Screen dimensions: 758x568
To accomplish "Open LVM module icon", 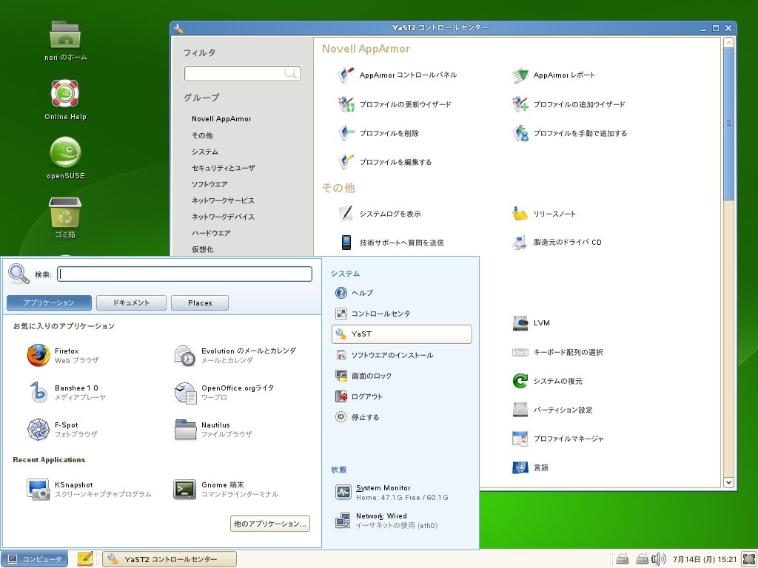I will [x=520, y=323].
